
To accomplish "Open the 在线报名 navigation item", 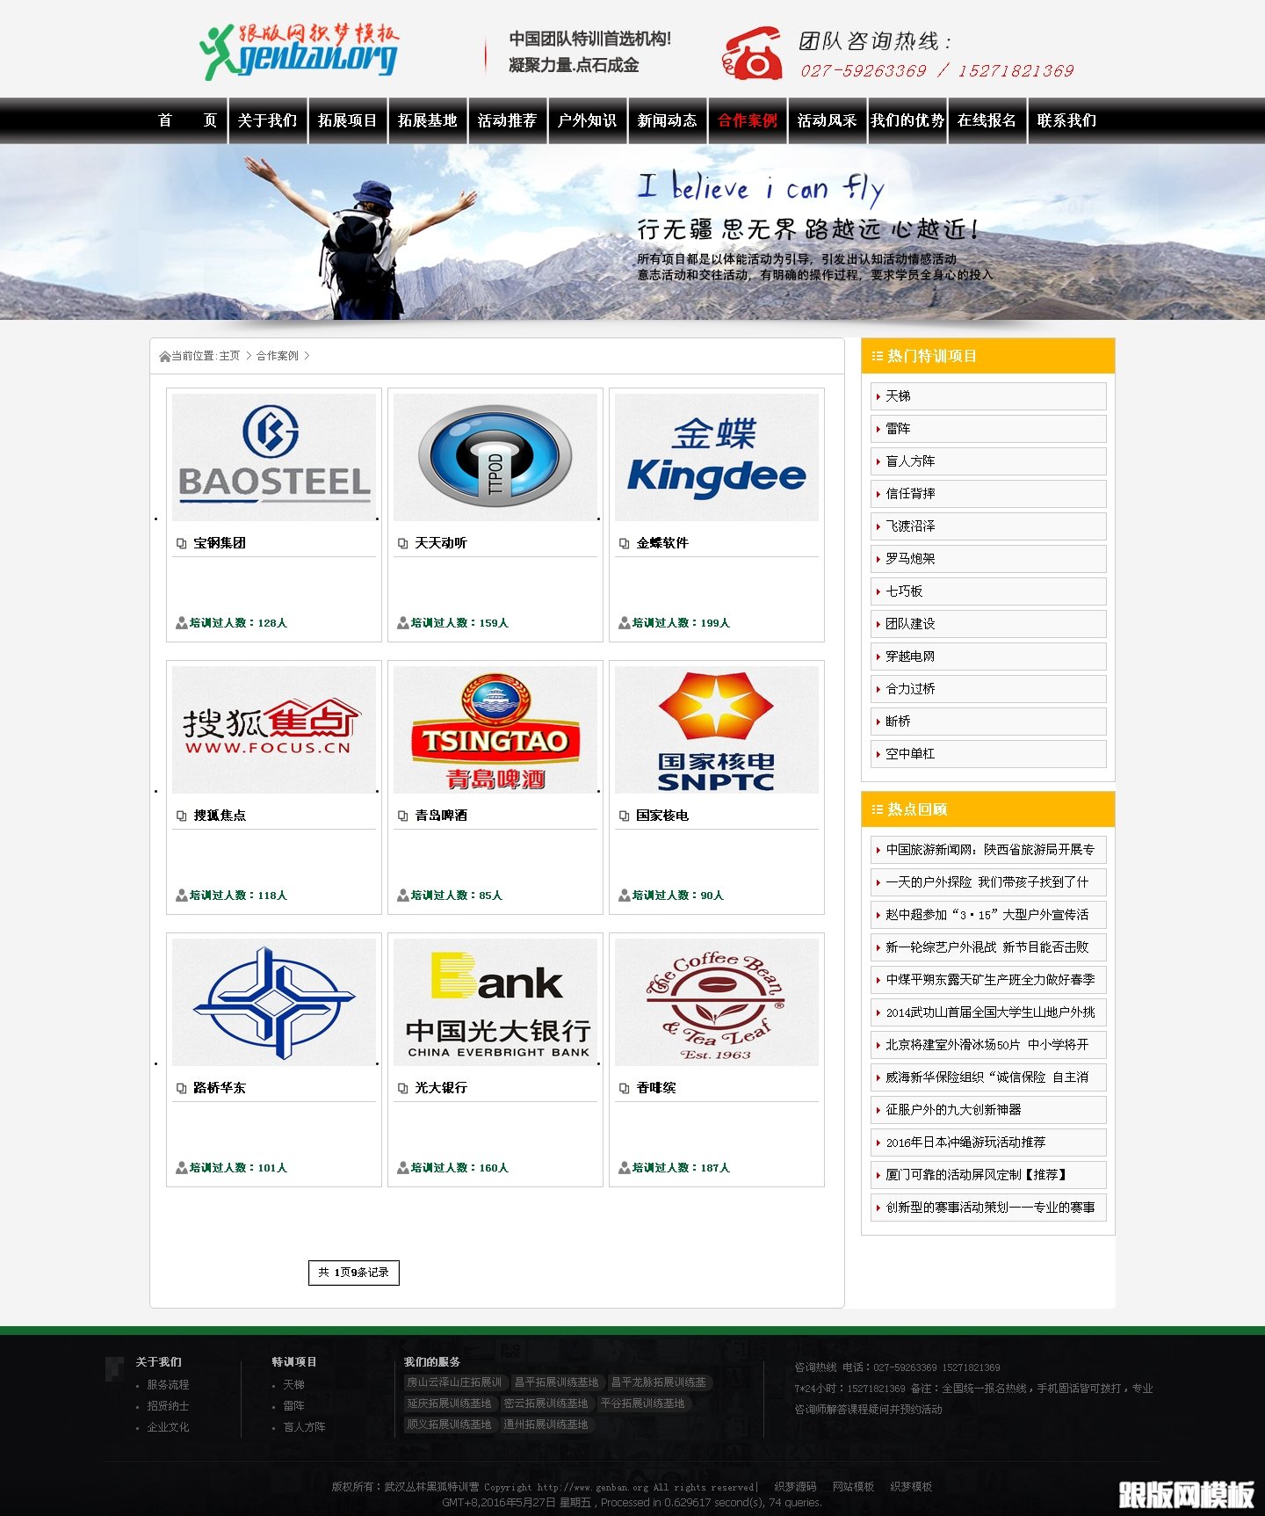I will point(987,120).
